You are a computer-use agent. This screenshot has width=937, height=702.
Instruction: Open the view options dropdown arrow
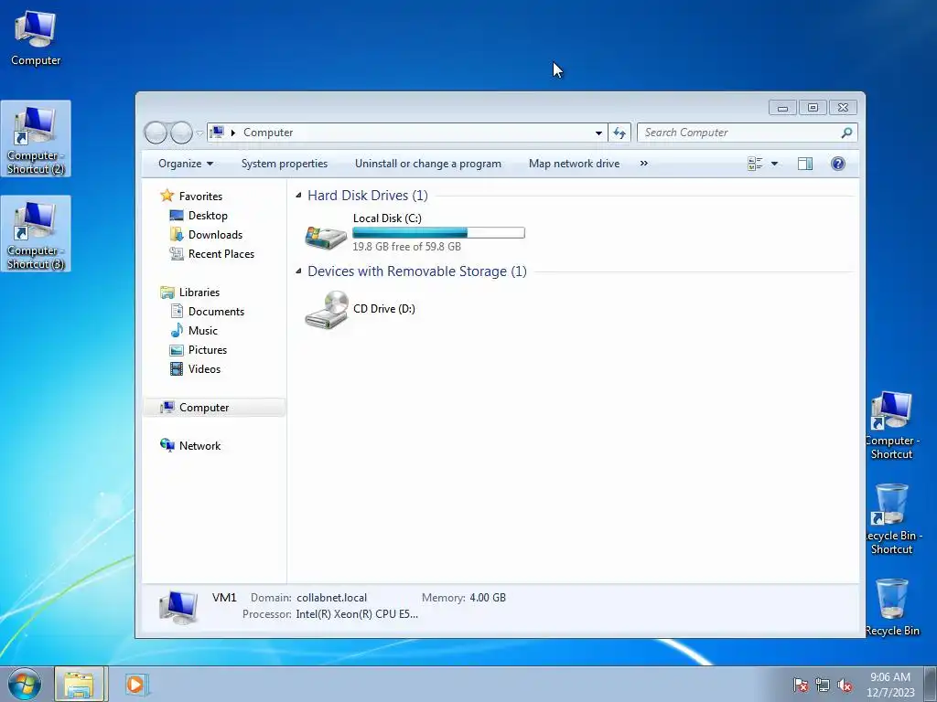tap(774, 164)
